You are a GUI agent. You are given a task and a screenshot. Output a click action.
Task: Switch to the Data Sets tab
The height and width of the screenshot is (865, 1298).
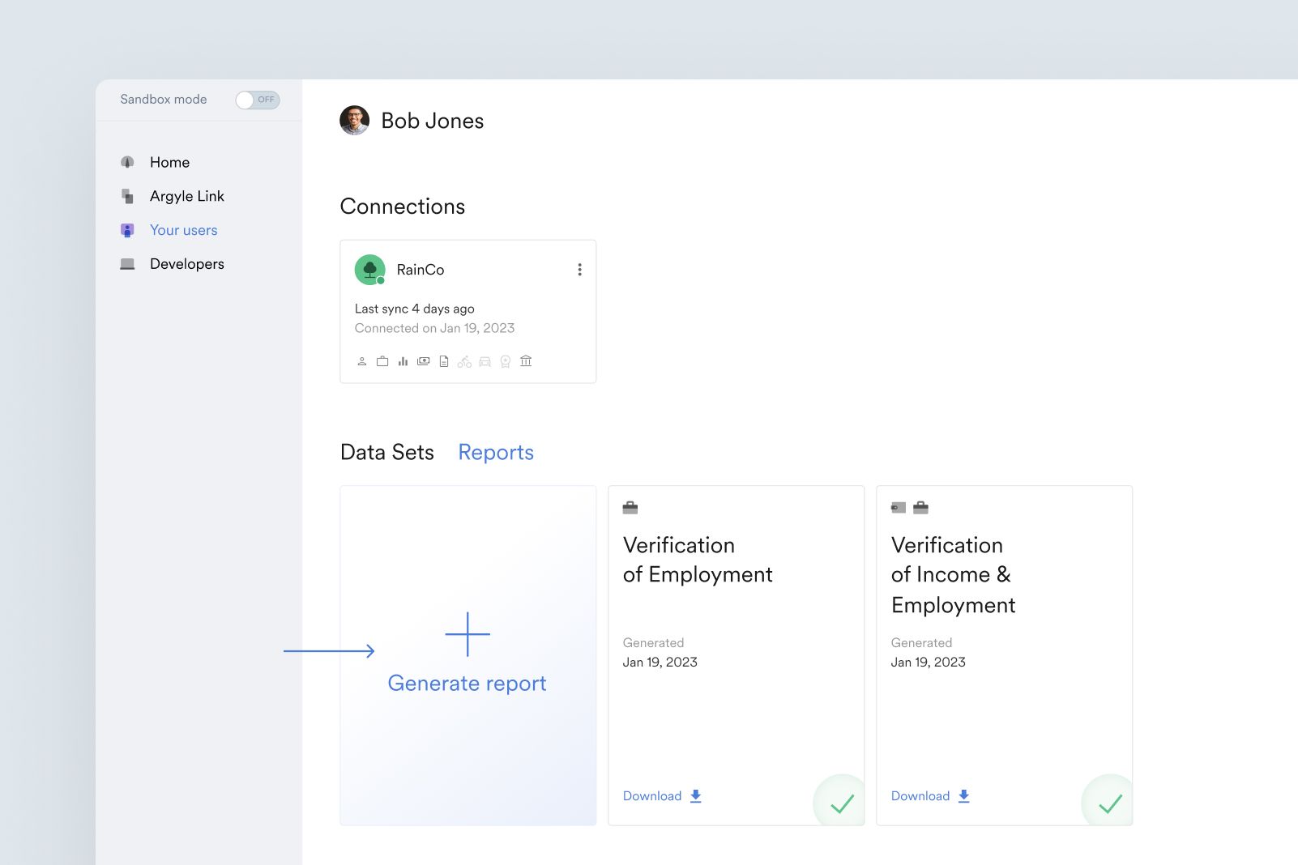(x=387, y=452)
